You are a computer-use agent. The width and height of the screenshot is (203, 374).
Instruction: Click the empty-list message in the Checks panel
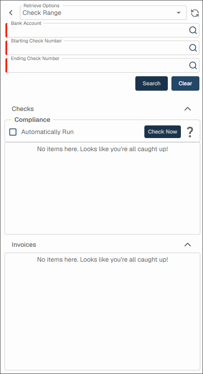[102, 149]
